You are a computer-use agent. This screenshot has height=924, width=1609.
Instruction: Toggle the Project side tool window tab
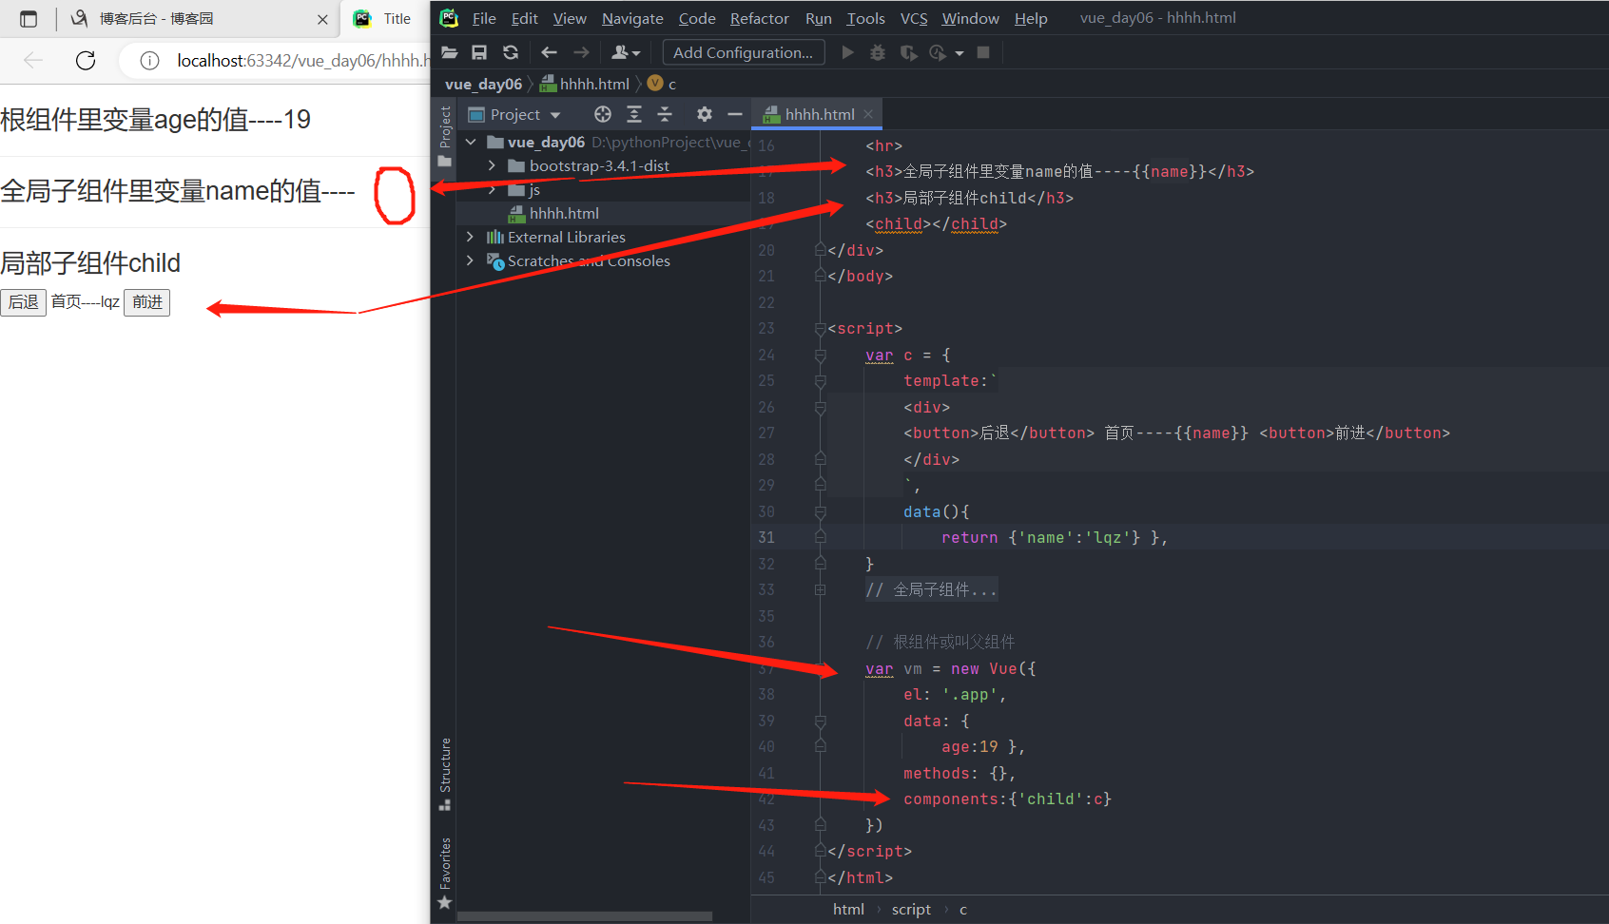pyautogui.click(x=444, y=136)
